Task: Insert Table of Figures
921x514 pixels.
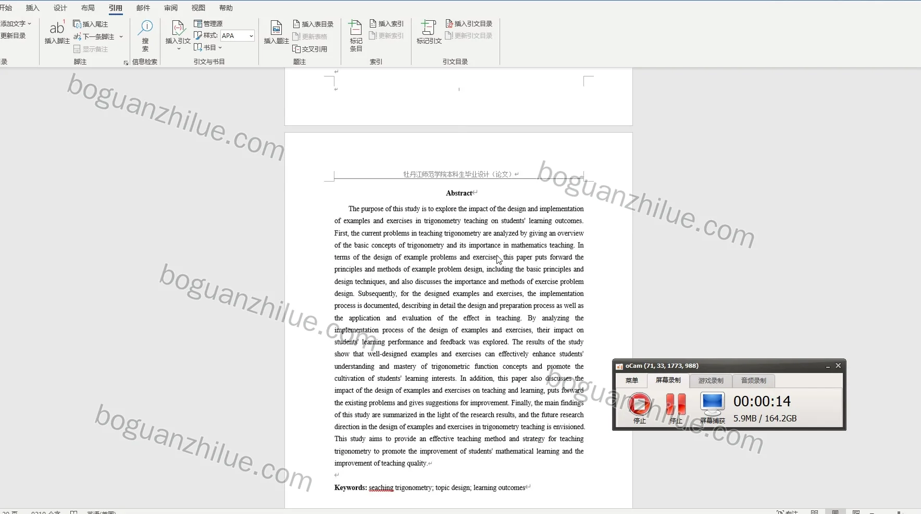Action: (313, 24)
